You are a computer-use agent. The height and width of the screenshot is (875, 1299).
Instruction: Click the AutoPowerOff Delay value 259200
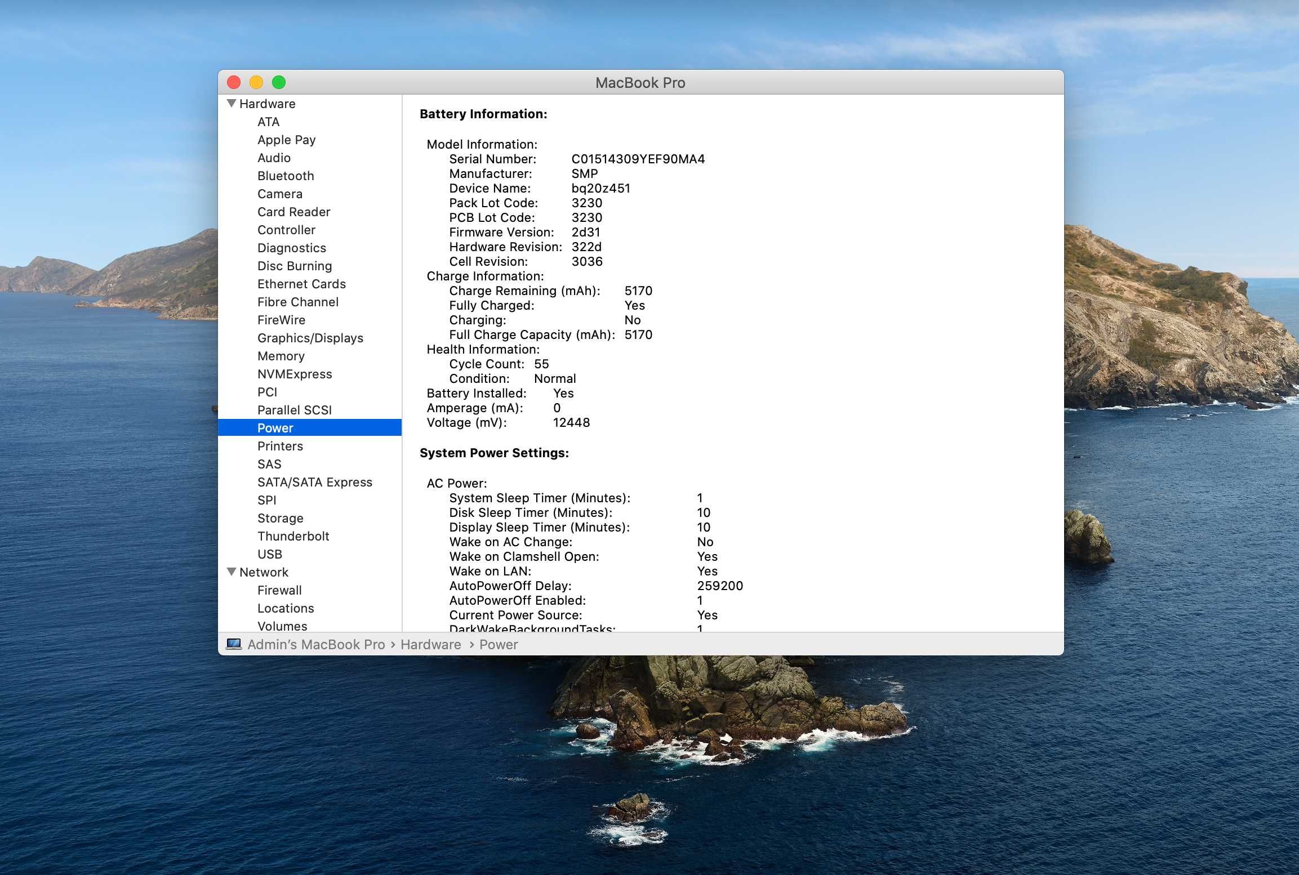tap(720, 586)
